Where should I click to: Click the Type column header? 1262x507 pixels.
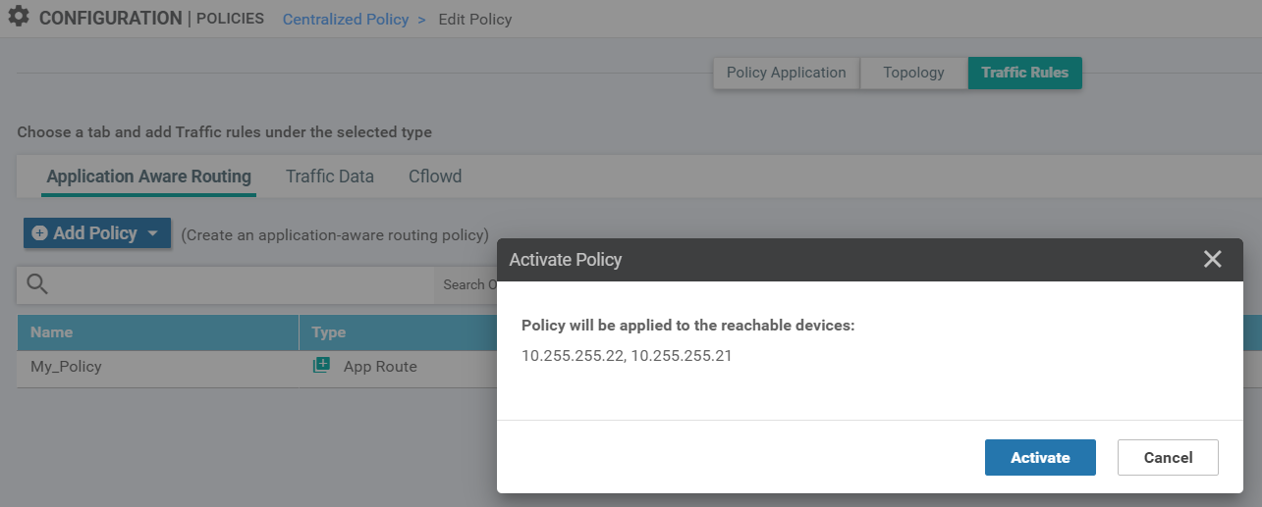click(329, 332)
